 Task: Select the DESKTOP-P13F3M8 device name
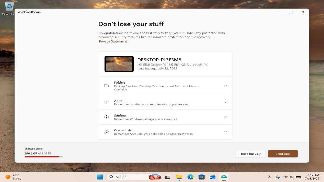coord(159,60)
